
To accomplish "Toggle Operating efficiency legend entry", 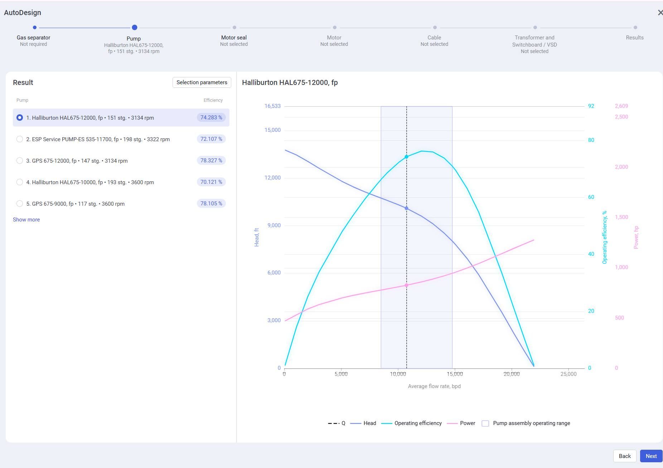I will click(x=412, y=423).
